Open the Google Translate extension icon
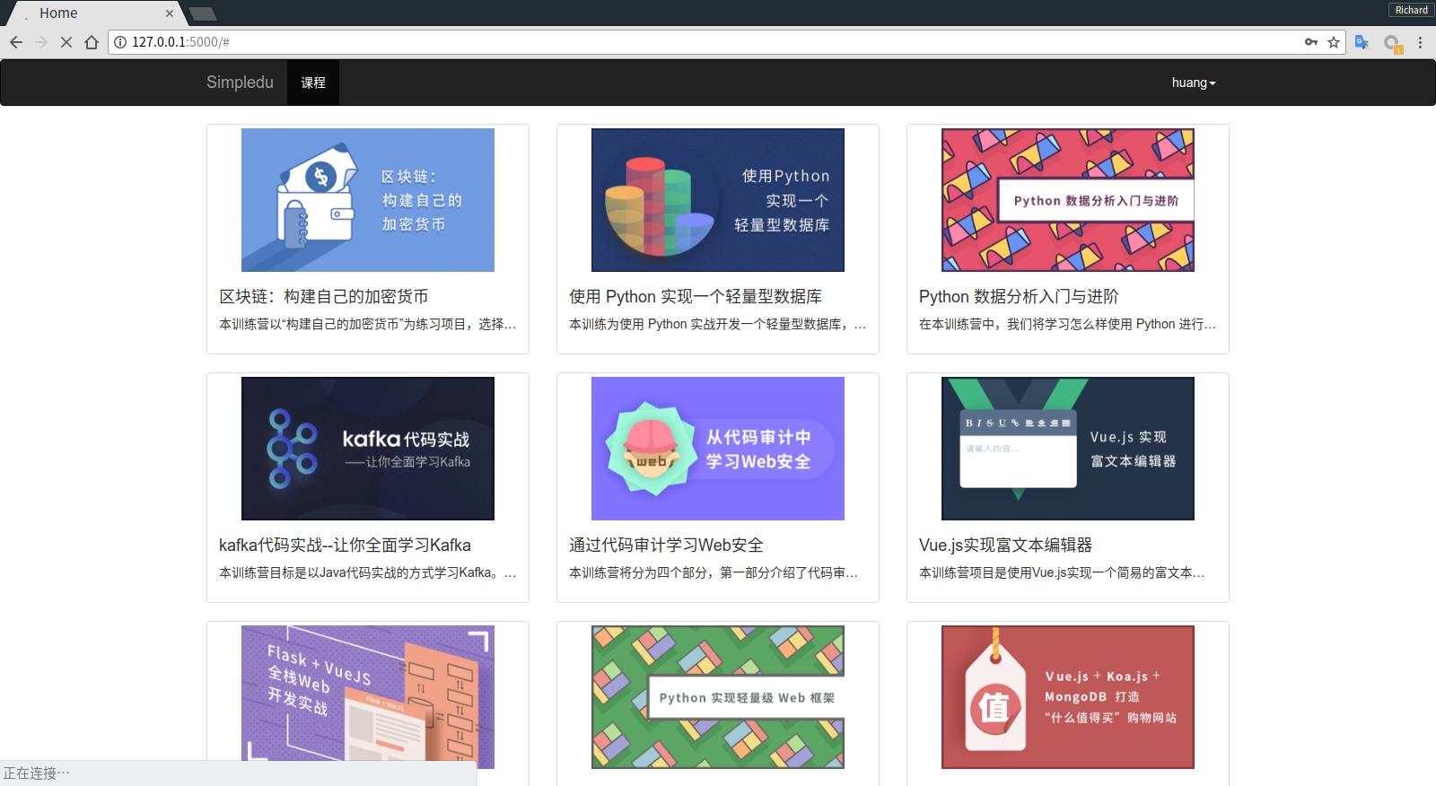 [x=1362, y=42]
